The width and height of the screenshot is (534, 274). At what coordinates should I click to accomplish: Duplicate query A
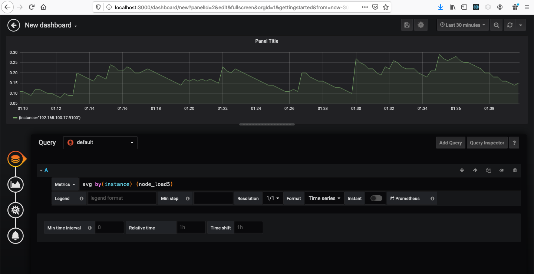[x=488, y=170]
